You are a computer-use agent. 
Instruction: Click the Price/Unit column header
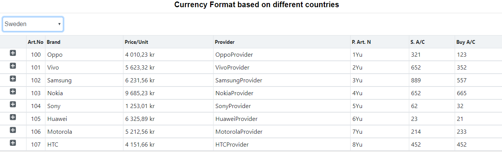click(x=136, y=42)
